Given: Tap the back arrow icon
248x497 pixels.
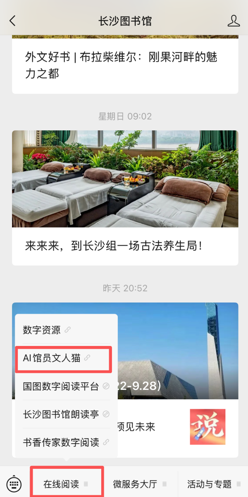Looking at the screenshot, I should 12,21.
